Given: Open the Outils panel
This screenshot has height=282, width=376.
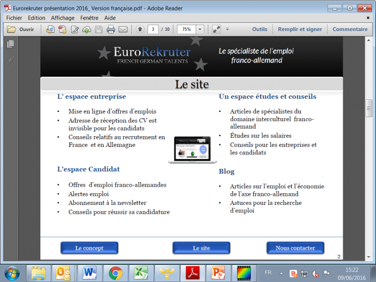Looking at the screenshot, I should click(x=260, y=29).
